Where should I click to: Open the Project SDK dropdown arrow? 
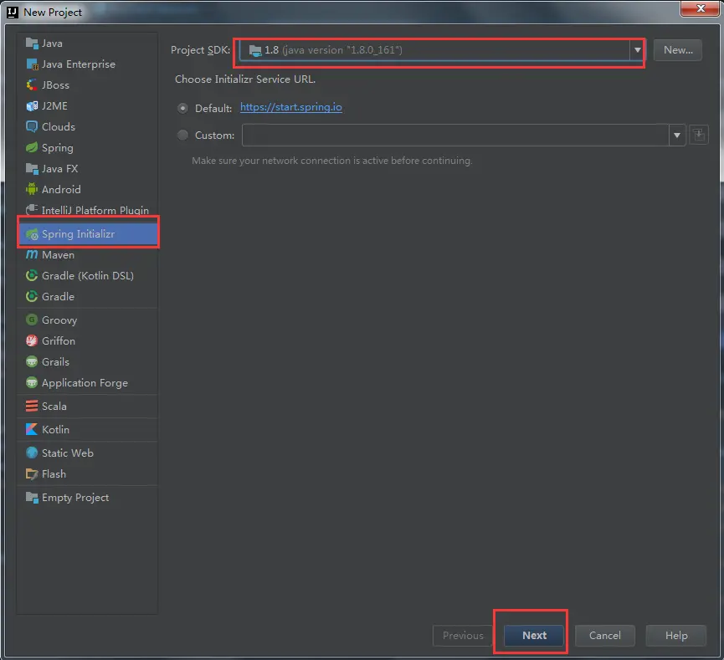[x=637, y=50]
